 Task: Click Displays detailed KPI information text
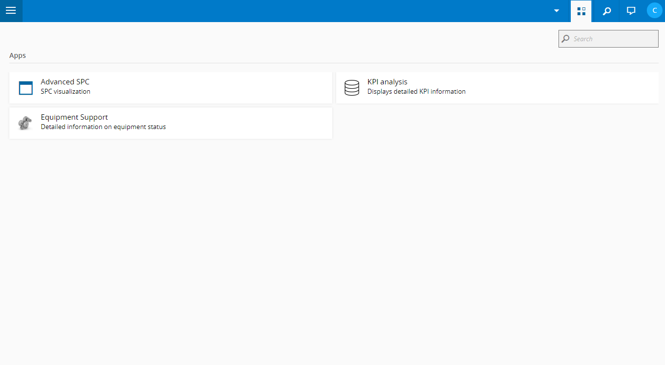pyautogui.click(x=416, y=91)
